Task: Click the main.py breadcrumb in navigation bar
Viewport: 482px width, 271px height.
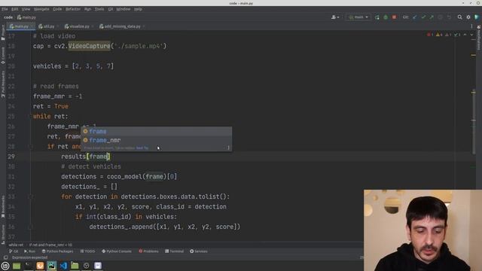Action: pyautogui.click(x=26, y=17)
